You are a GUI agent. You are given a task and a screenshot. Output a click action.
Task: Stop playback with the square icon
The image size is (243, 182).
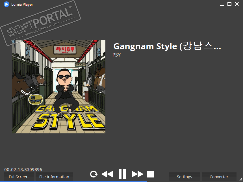coord(151,174)
